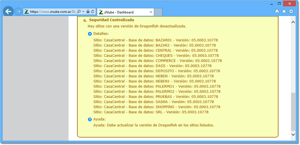Click the 'Debe actualizar la versión' help text
Screen dimensions: 300x145
tap(154, 125)
